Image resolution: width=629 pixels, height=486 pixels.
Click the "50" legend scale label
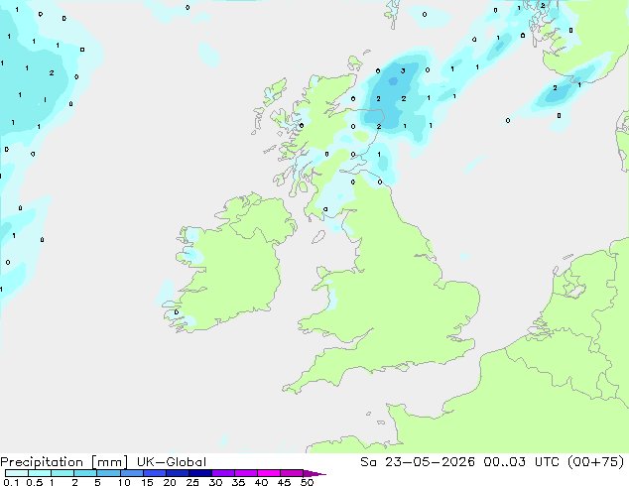(307, 482)
